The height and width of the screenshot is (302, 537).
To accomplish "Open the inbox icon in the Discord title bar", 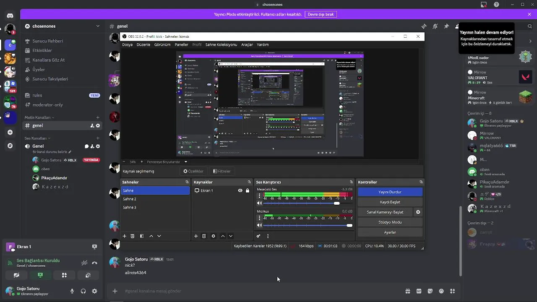I will [x=484, y=5].
